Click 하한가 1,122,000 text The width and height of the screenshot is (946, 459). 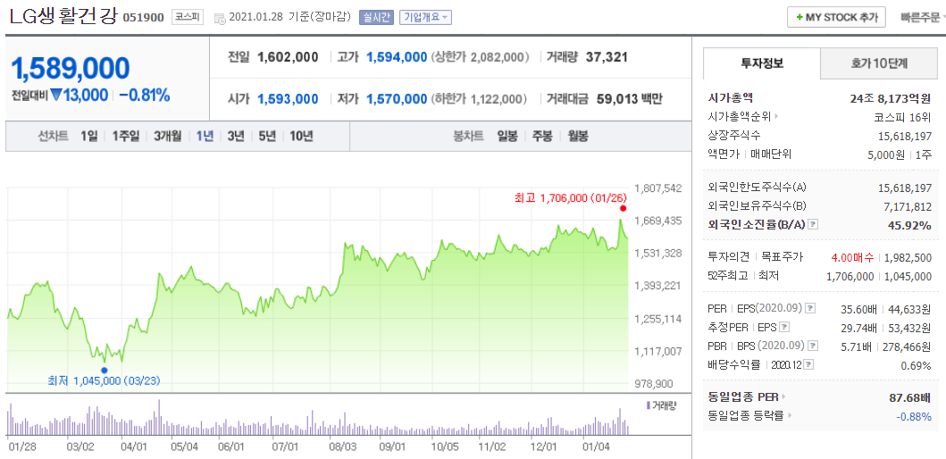(x=480, y=99)
